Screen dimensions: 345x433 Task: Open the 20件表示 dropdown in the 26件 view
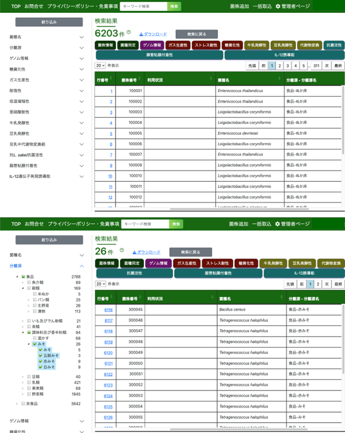pyautogui.click(x=100, y=284)
